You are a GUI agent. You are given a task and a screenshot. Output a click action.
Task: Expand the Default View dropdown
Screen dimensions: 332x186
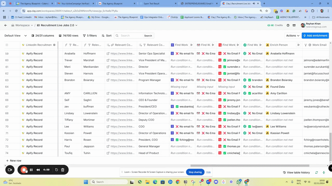click(x=15, y=36)
